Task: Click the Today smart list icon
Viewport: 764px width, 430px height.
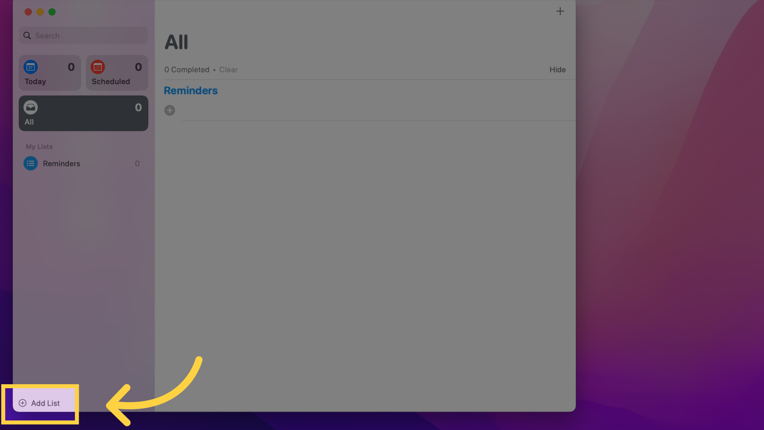Action: click(x=30, y=66)
